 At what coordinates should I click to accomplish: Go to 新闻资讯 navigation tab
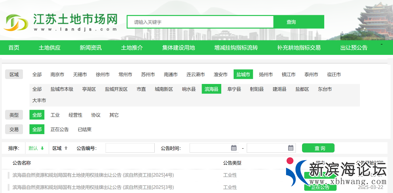pos(91,48)
